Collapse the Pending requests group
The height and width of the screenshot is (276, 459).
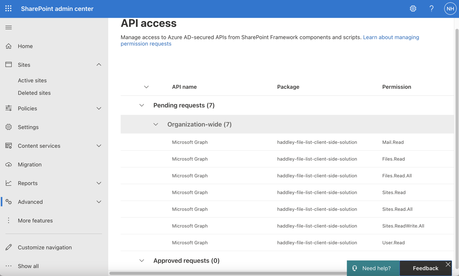[x=141, y=105]
